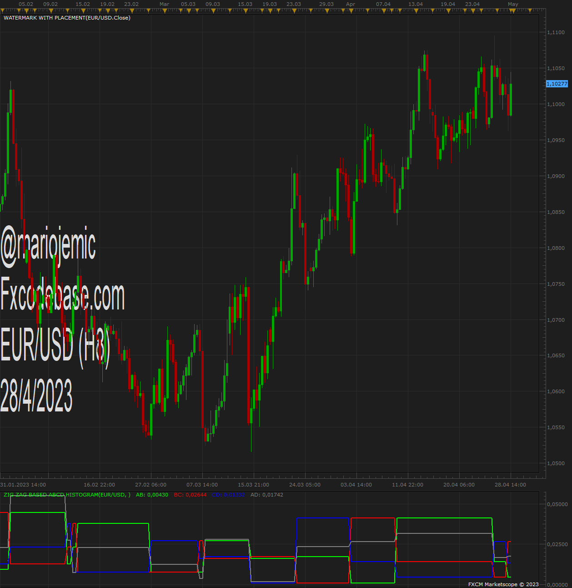The height and width of the screenshot is (588, 572).
Task: Click the 1,0900 price axis label
Action: point(556,176)
